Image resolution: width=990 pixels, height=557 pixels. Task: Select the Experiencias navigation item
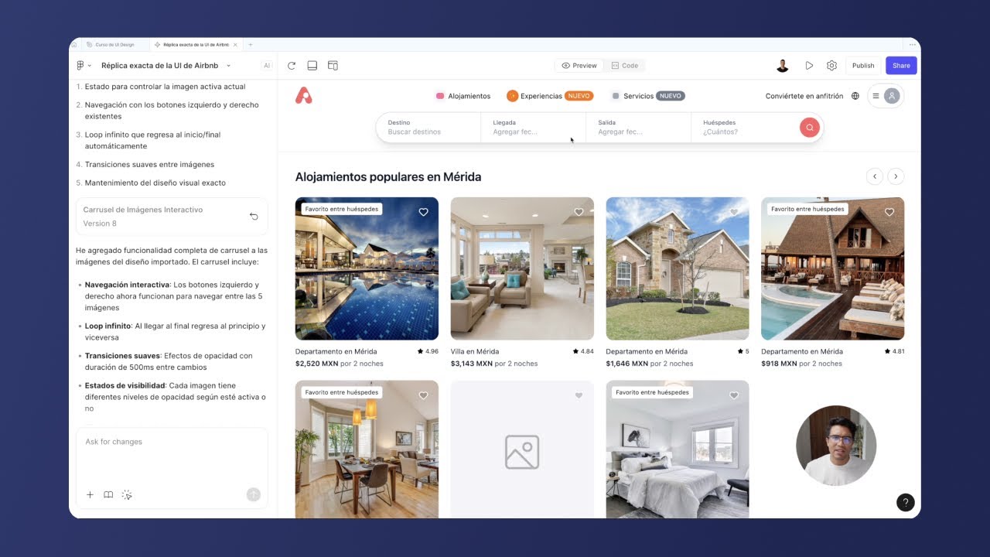point(550,96)
